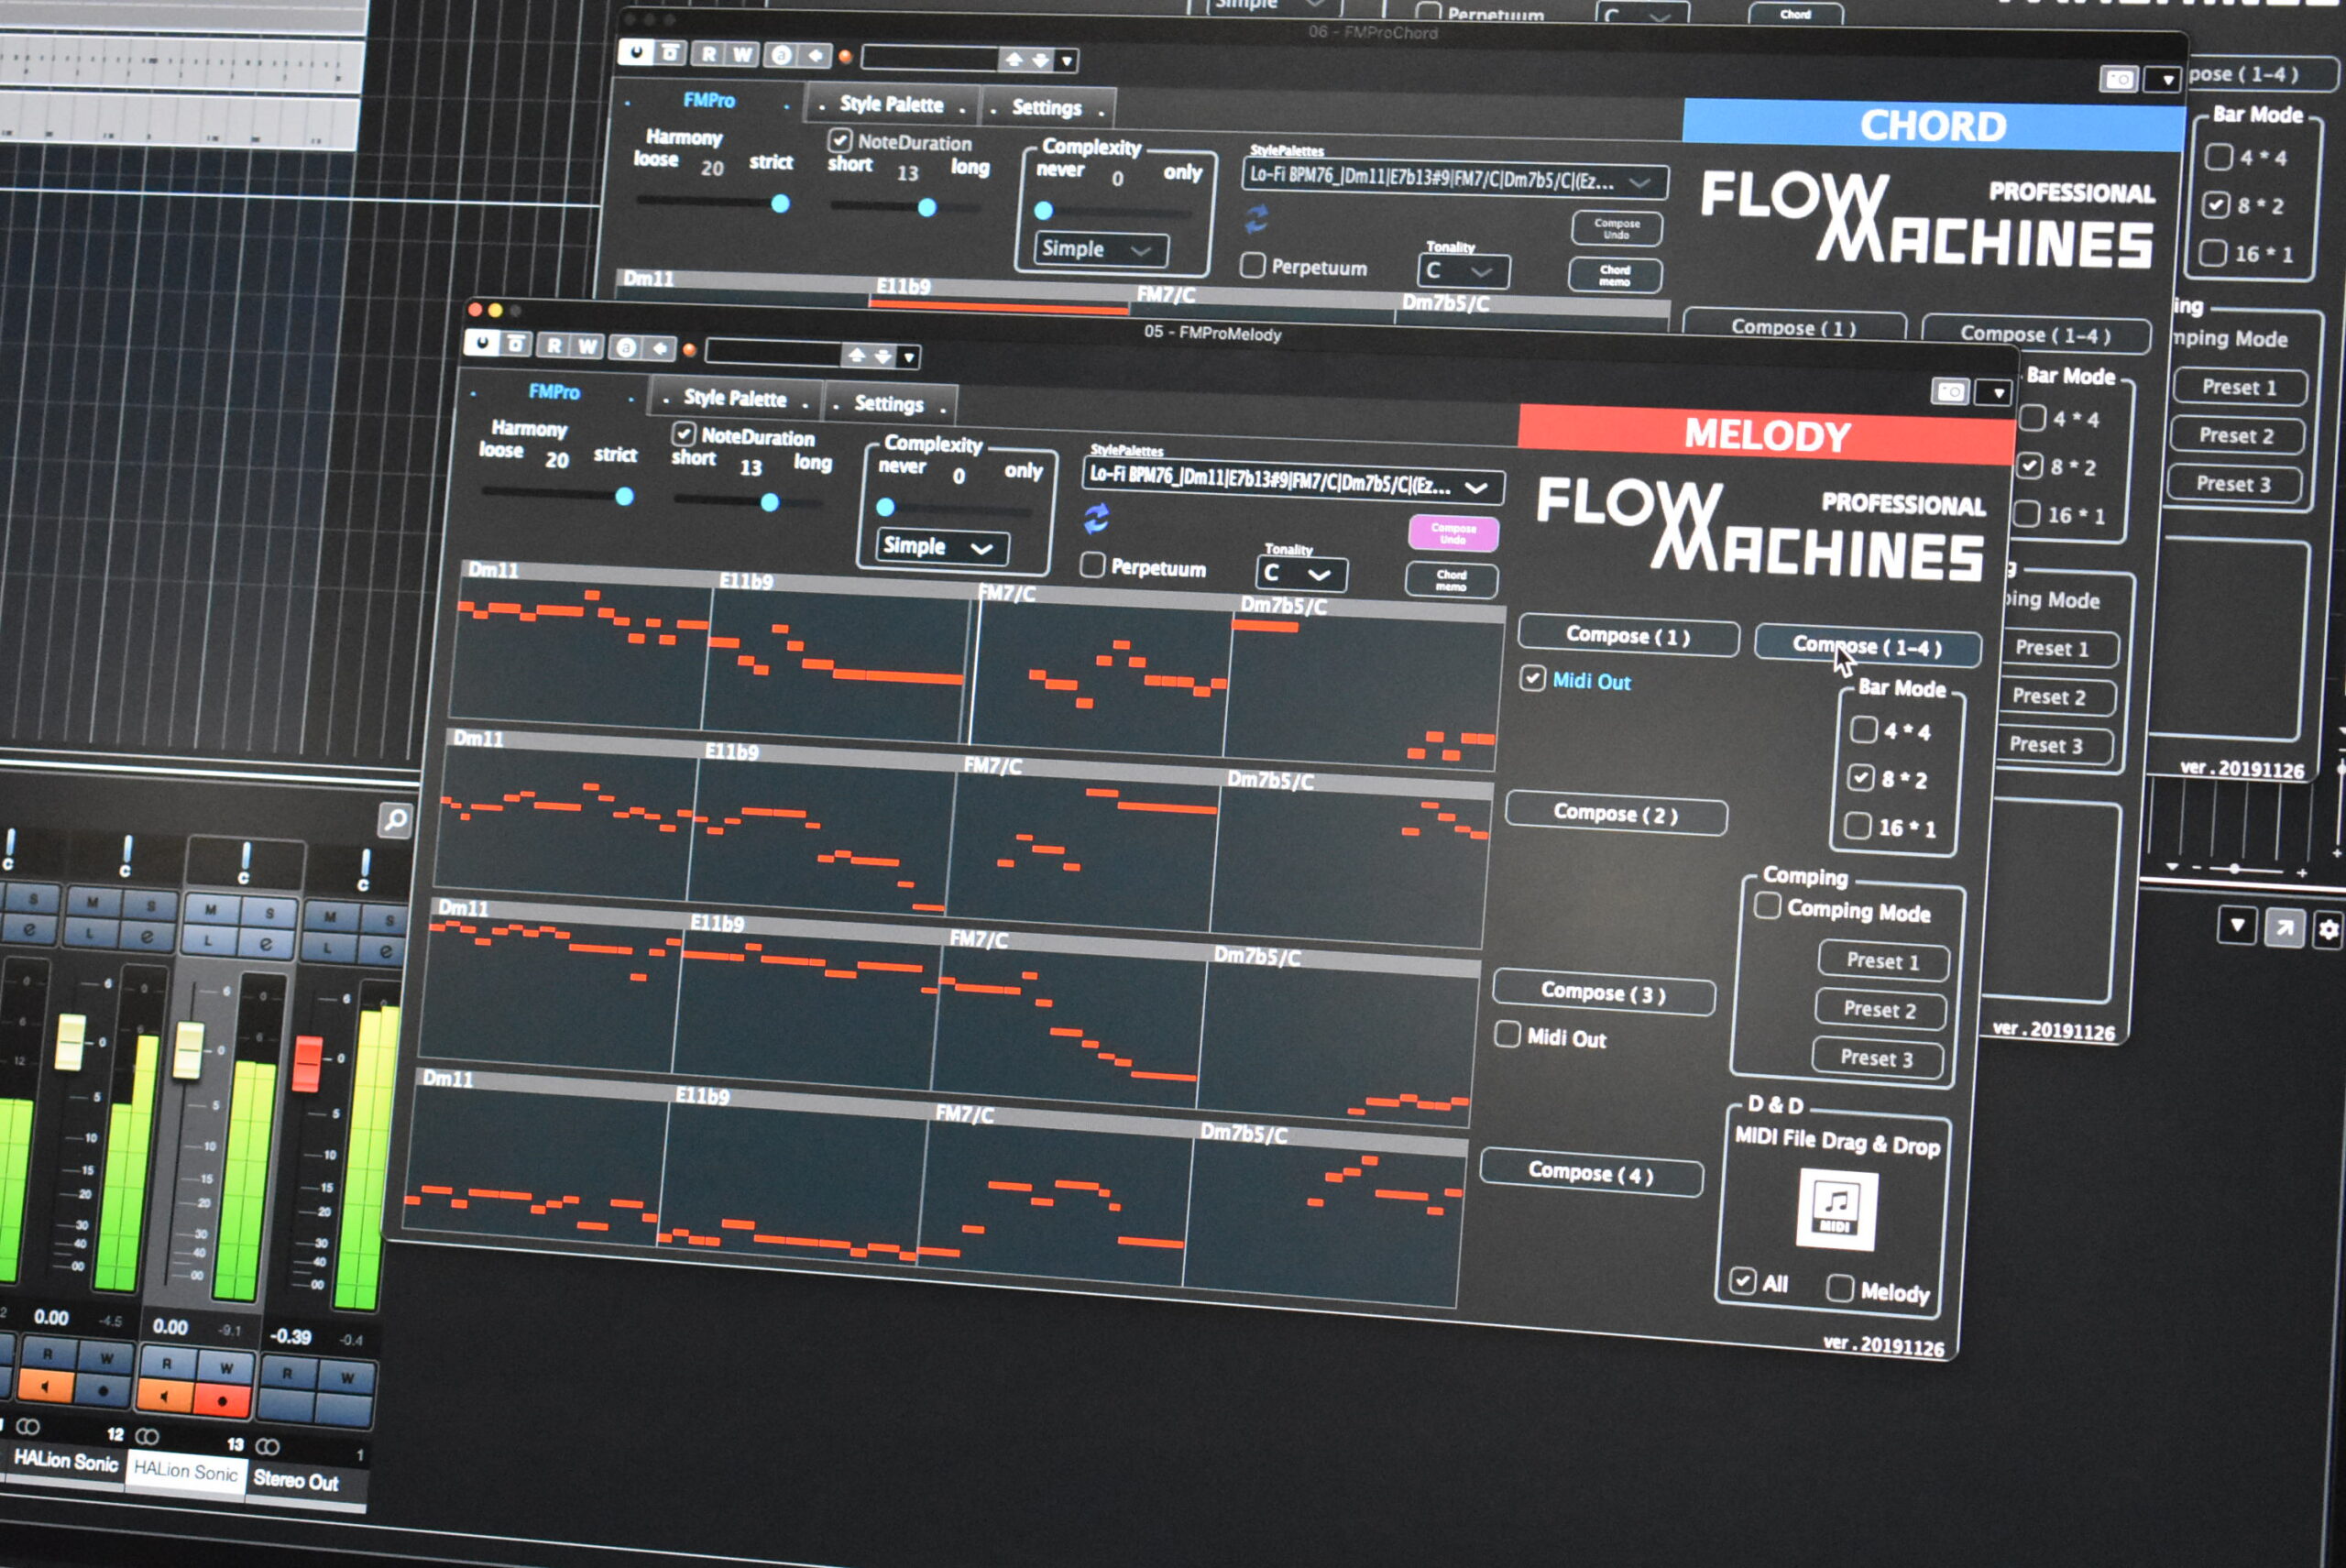Viewport: 2346px width, 1568px height.
Task: Enable Write automation (W) in the FMProMelody header
Action: pyautogui.click(x=587, y=347)
